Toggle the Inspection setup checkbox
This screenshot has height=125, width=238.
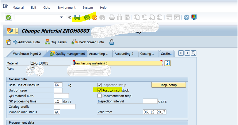coord(99,85)
